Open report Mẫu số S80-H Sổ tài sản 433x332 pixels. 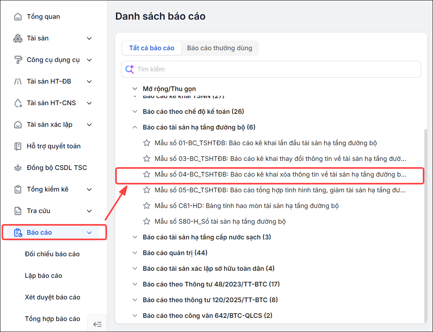tap(220, 221)
